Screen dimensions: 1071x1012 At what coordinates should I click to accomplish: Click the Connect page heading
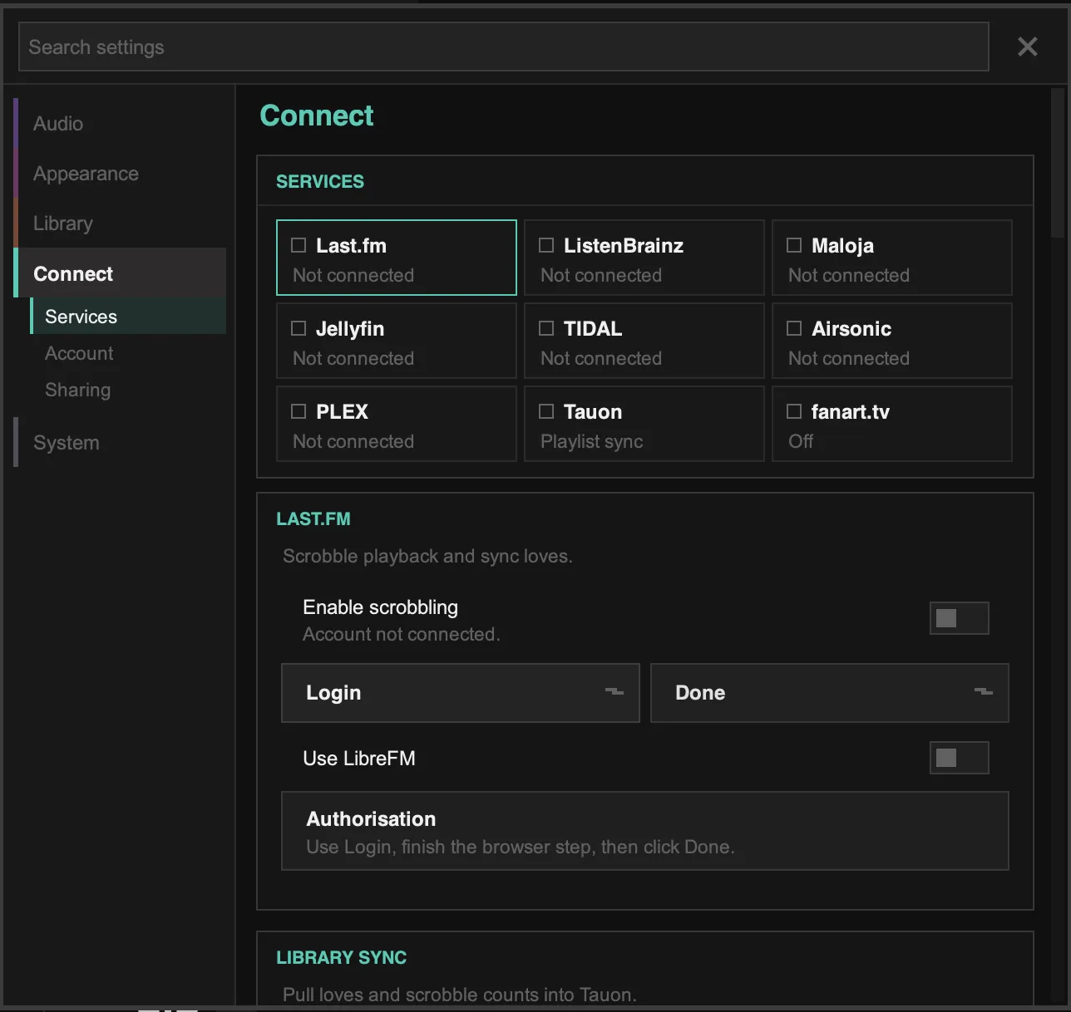[317, 115]
